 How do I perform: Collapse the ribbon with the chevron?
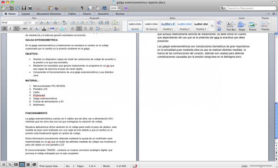coord(269,14)
